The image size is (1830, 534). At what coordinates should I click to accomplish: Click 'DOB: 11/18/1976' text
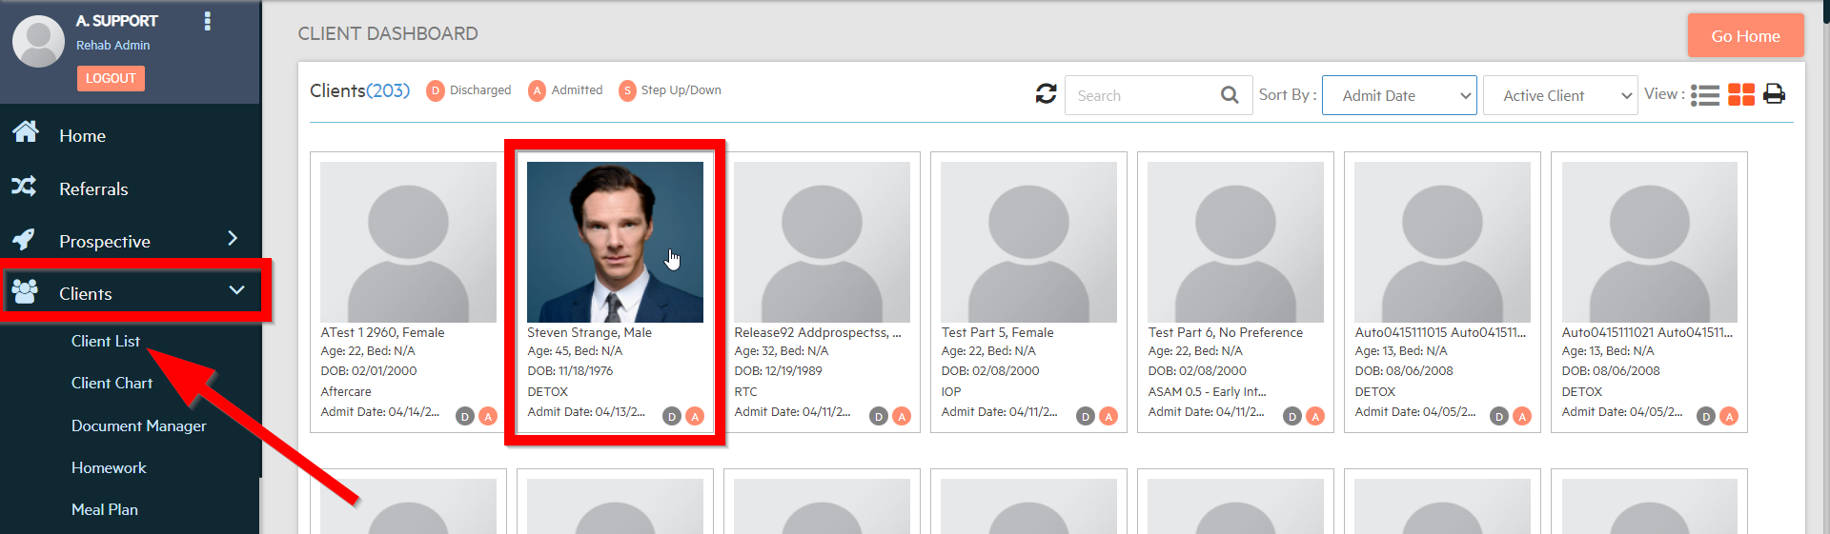pyautogui.click(x=570, y=370)
